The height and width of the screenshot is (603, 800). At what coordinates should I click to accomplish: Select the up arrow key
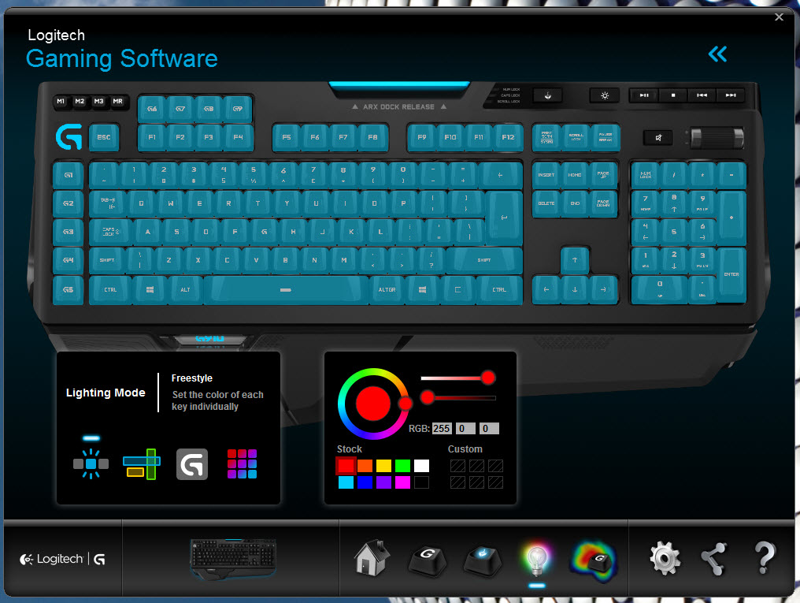[x=575, y=260]
